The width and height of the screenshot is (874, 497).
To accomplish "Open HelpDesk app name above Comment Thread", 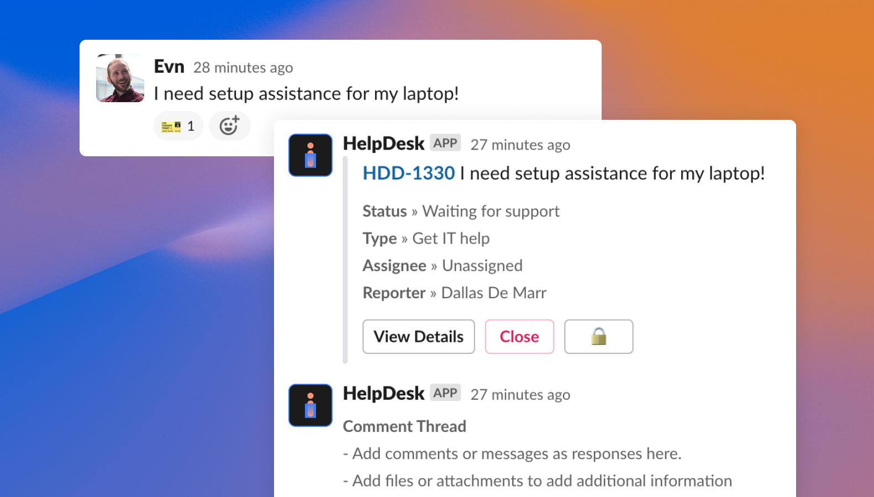I will pos(383,394).
